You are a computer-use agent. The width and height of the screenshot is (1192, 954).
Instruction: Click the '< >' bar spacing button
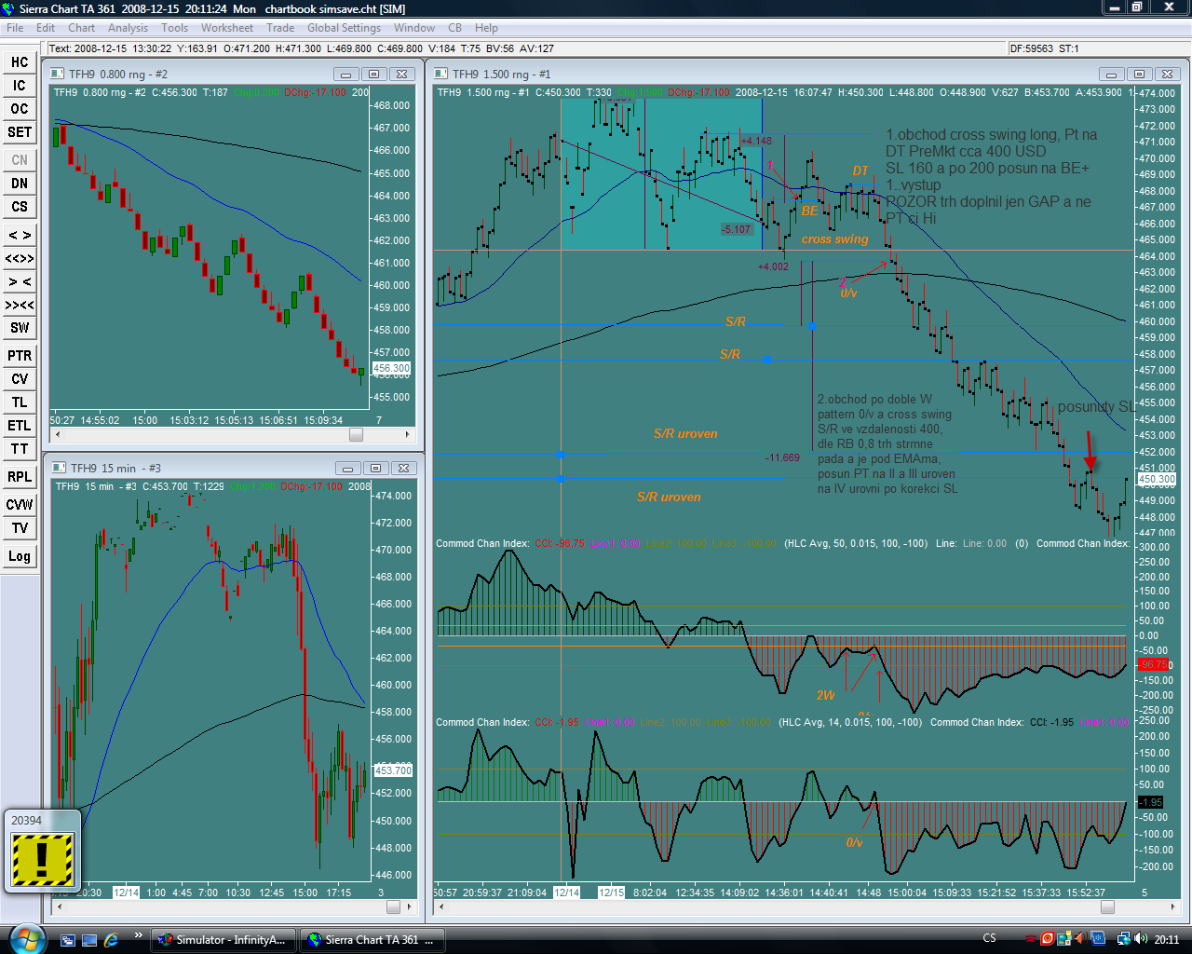pyautogui.click(x=20, y=235)
